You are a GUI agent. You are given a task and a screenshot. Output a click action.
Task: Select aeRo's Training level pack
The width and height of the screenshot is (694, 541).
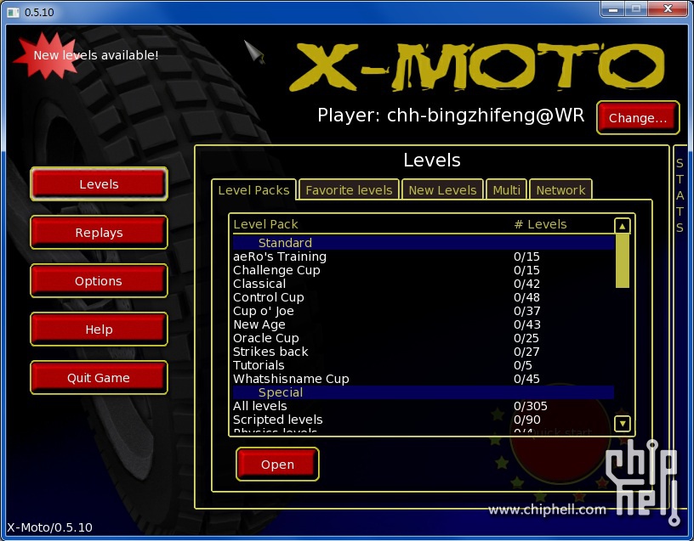424,256
